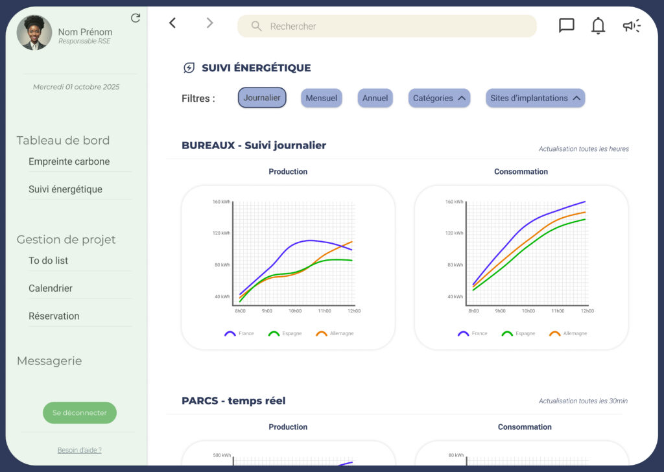The width and height of the screenshot is (664, 472).
Task: Click the refresh icon beside the profile name
Action: [x=136, y=18]
